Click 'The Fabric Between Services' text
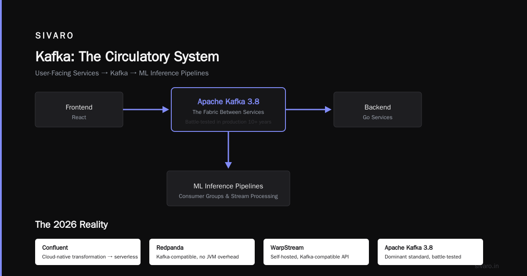 (228, 112)
